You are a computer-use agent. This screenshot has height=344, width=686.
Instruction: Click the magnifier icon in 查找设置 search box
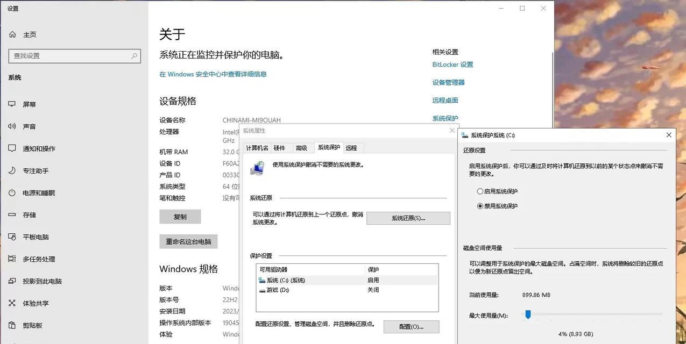134,56
